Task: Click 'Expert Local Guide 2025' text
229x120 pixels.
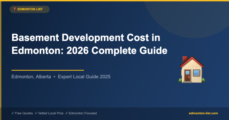Action: pyautogui.click(x=84, y=77)
